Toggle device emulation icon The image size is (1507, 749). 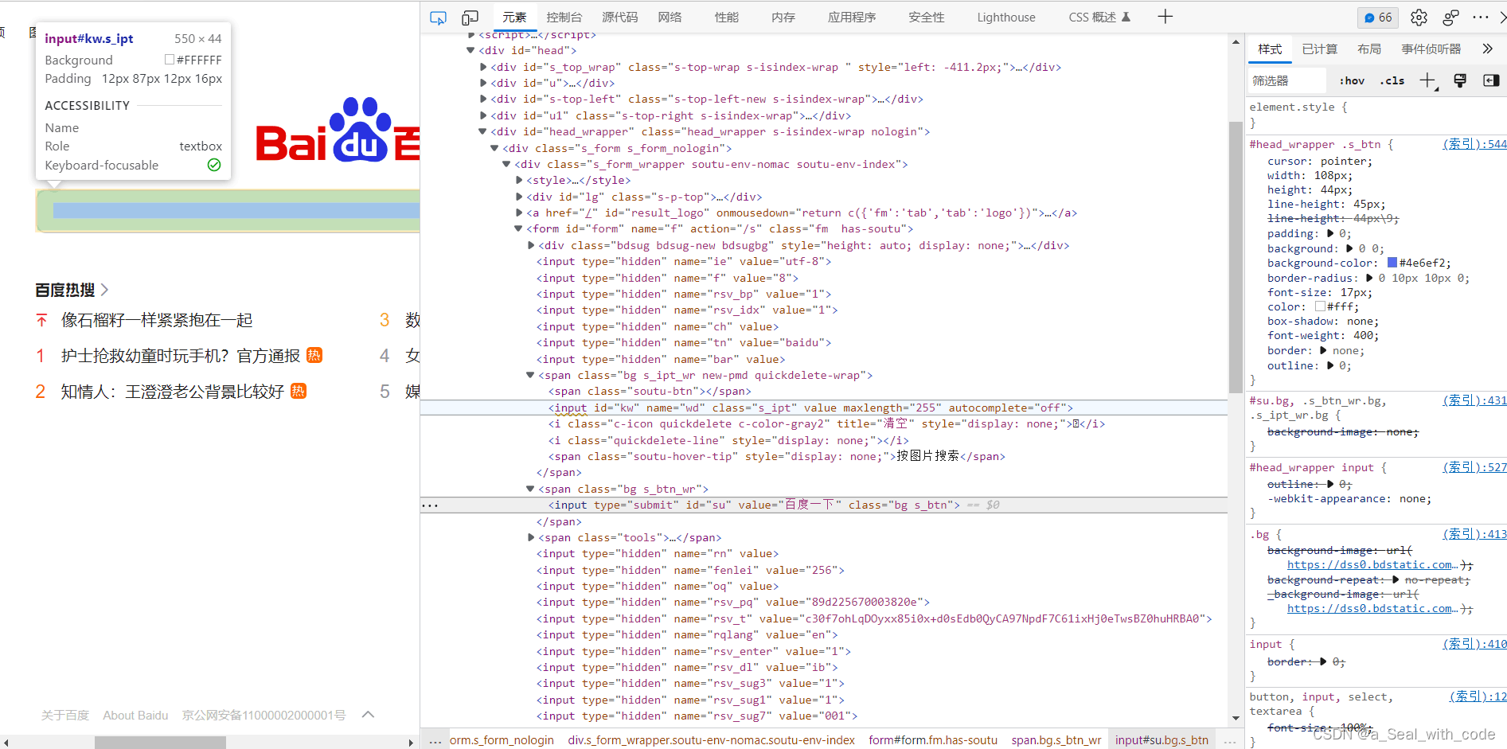[470, 18]
